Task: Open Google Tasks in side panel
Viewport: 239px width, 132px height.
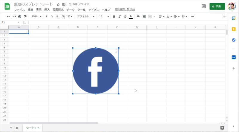Action: (234, 40)
